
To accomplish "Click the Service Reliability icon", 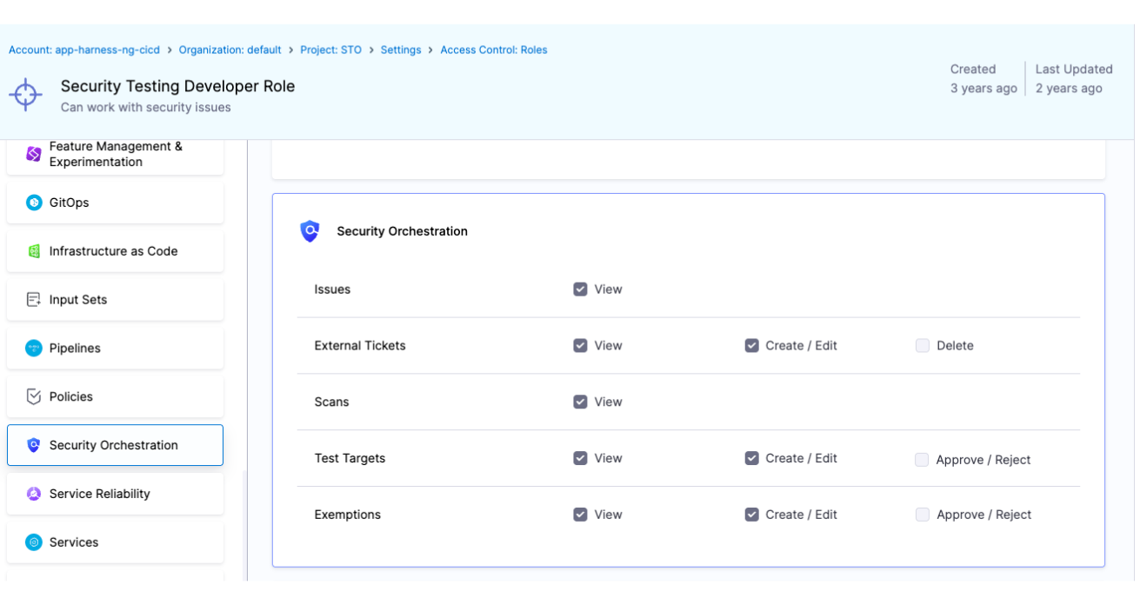I will pyautogui.click(x=34, y=494).
